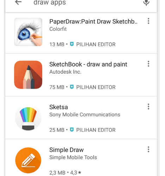The height and width of the screenshot is (176, 165).
Task: Open the SketchBook orange pencil icon
Action: (x=28, y=75)
